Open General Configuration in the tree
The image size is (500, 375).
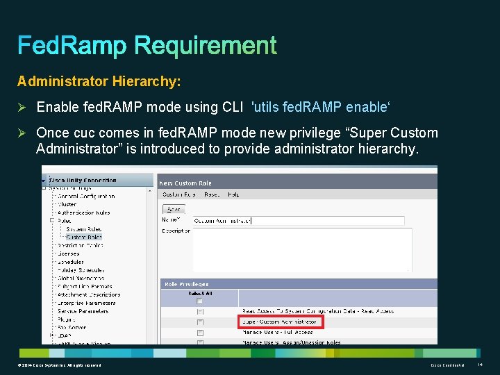click(86, 196)
